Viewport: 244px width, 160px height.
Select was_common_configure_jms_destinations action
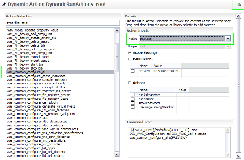36,141
